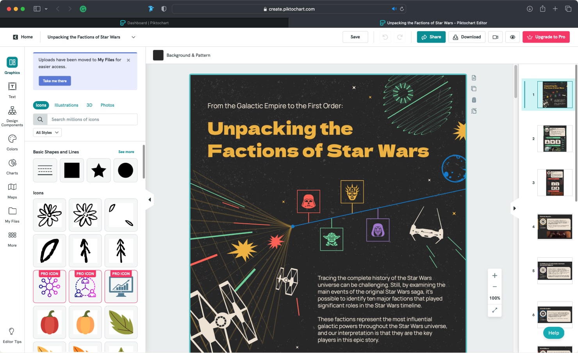Zoom out with the minus icon
Screen dimensions: 578x353
click(x=494, y=287)
